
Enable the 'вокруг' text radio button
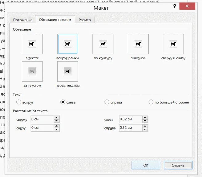pos(18,102)
